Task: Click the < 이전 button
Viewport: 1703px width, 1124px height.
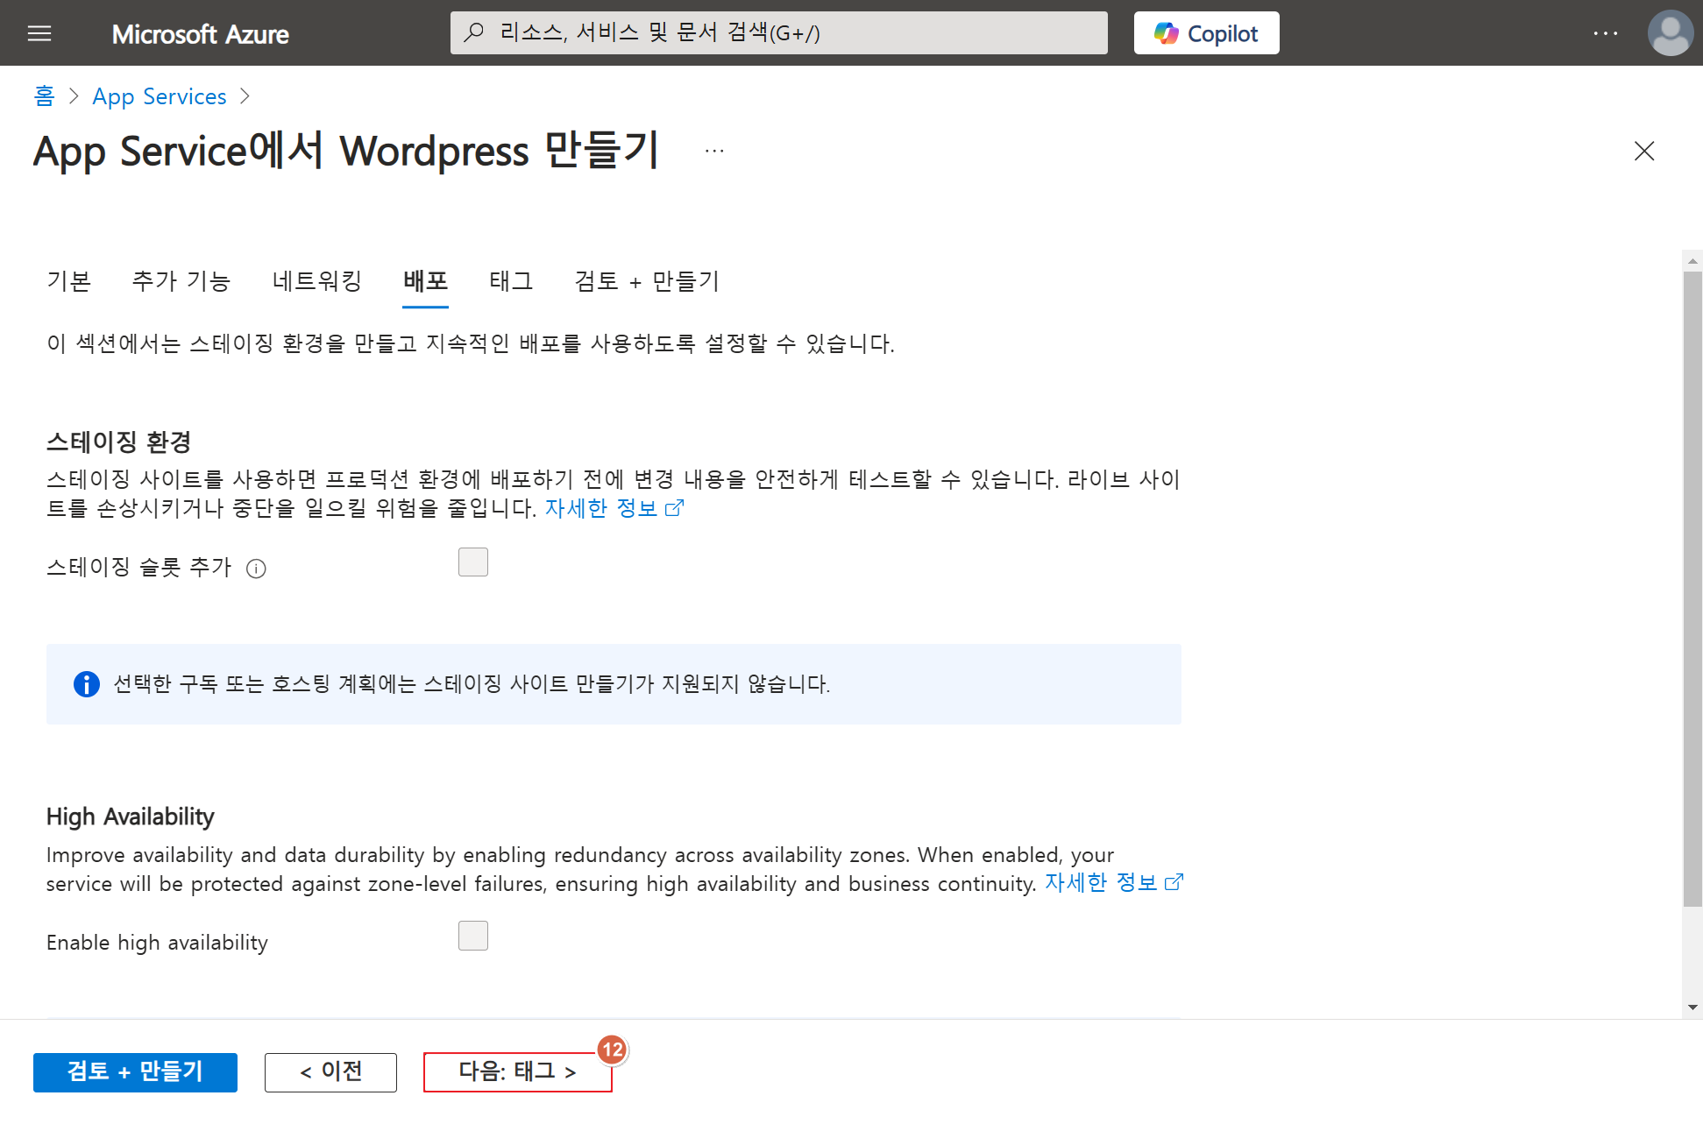Action: (330, 1072)
